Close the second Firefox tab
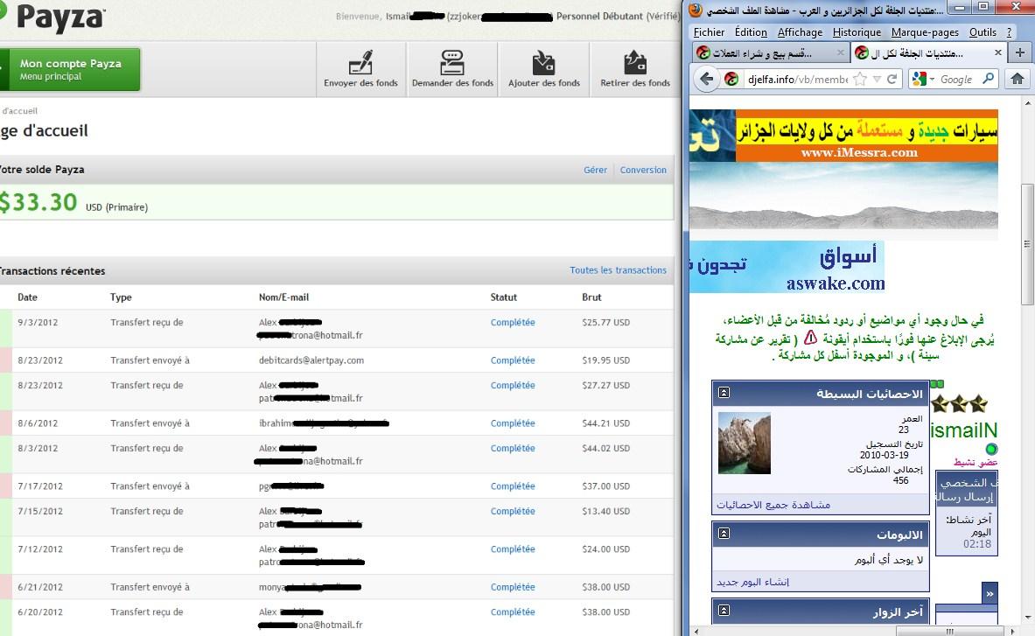Viewport: 1035px width, 636px height. click(x=998, y=52)
